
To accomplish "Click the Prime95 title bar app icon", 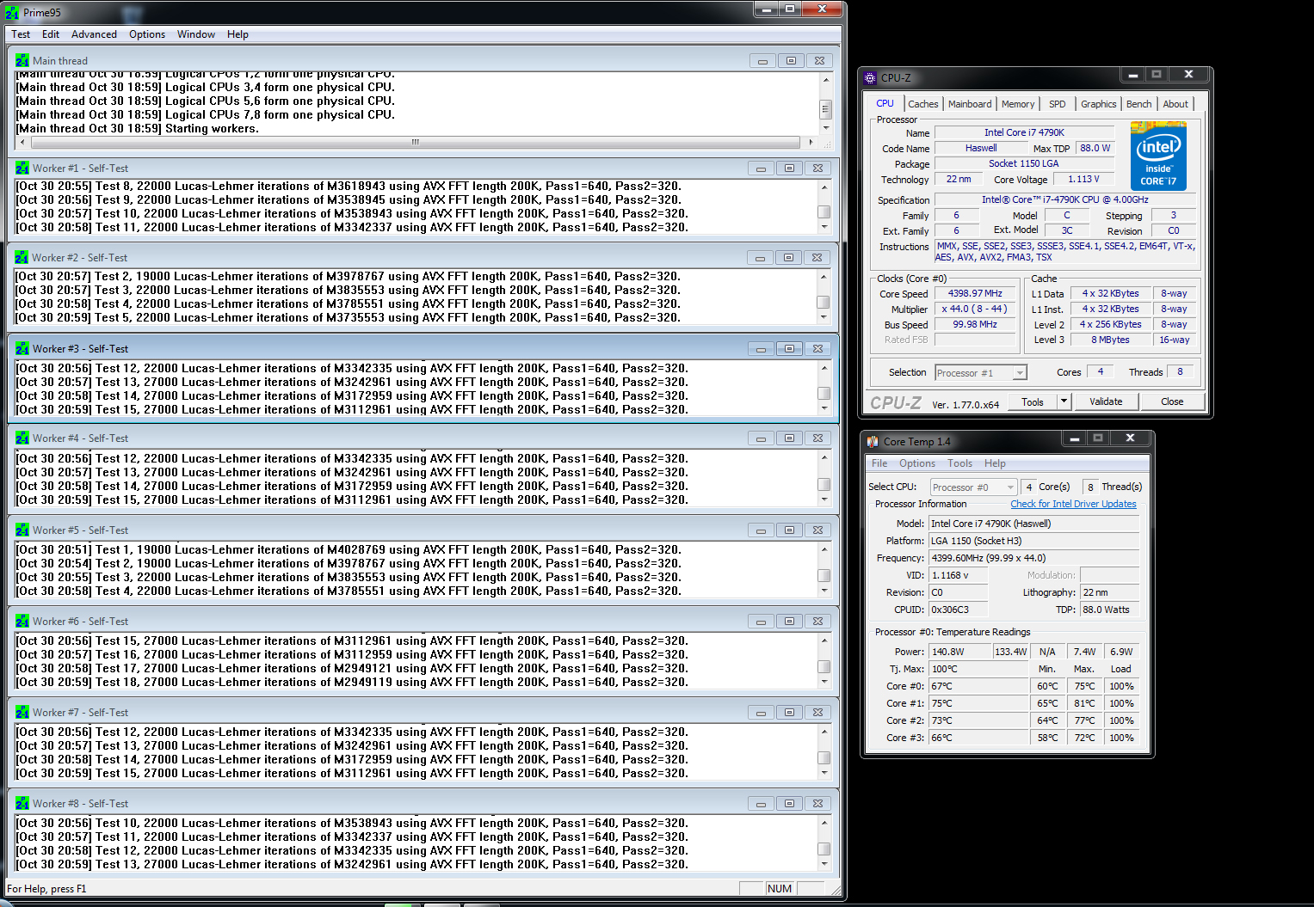I will click(12, 13).
